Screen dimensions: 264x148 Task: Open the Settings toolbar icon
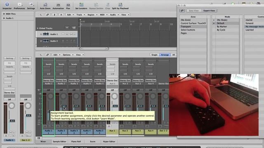[31, 5]
